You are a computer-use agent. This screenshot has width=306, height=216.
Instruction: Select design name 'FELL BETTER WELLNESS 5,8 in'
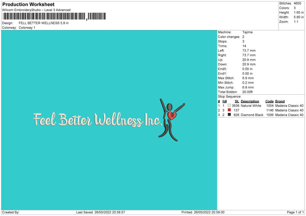[x=43, y=23]
